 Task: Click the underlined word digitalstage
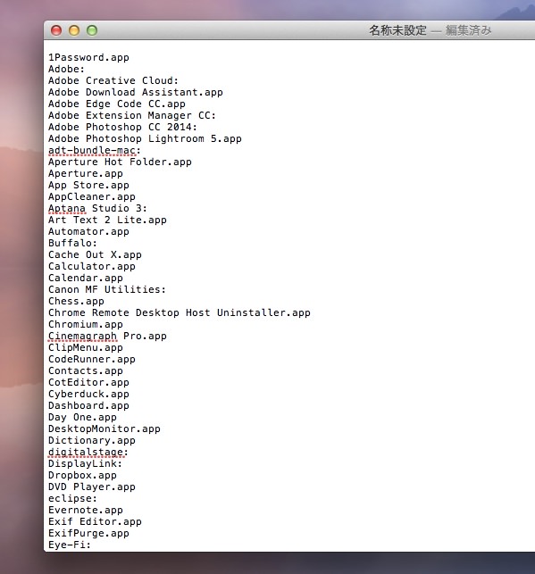(x=86, y=452)
